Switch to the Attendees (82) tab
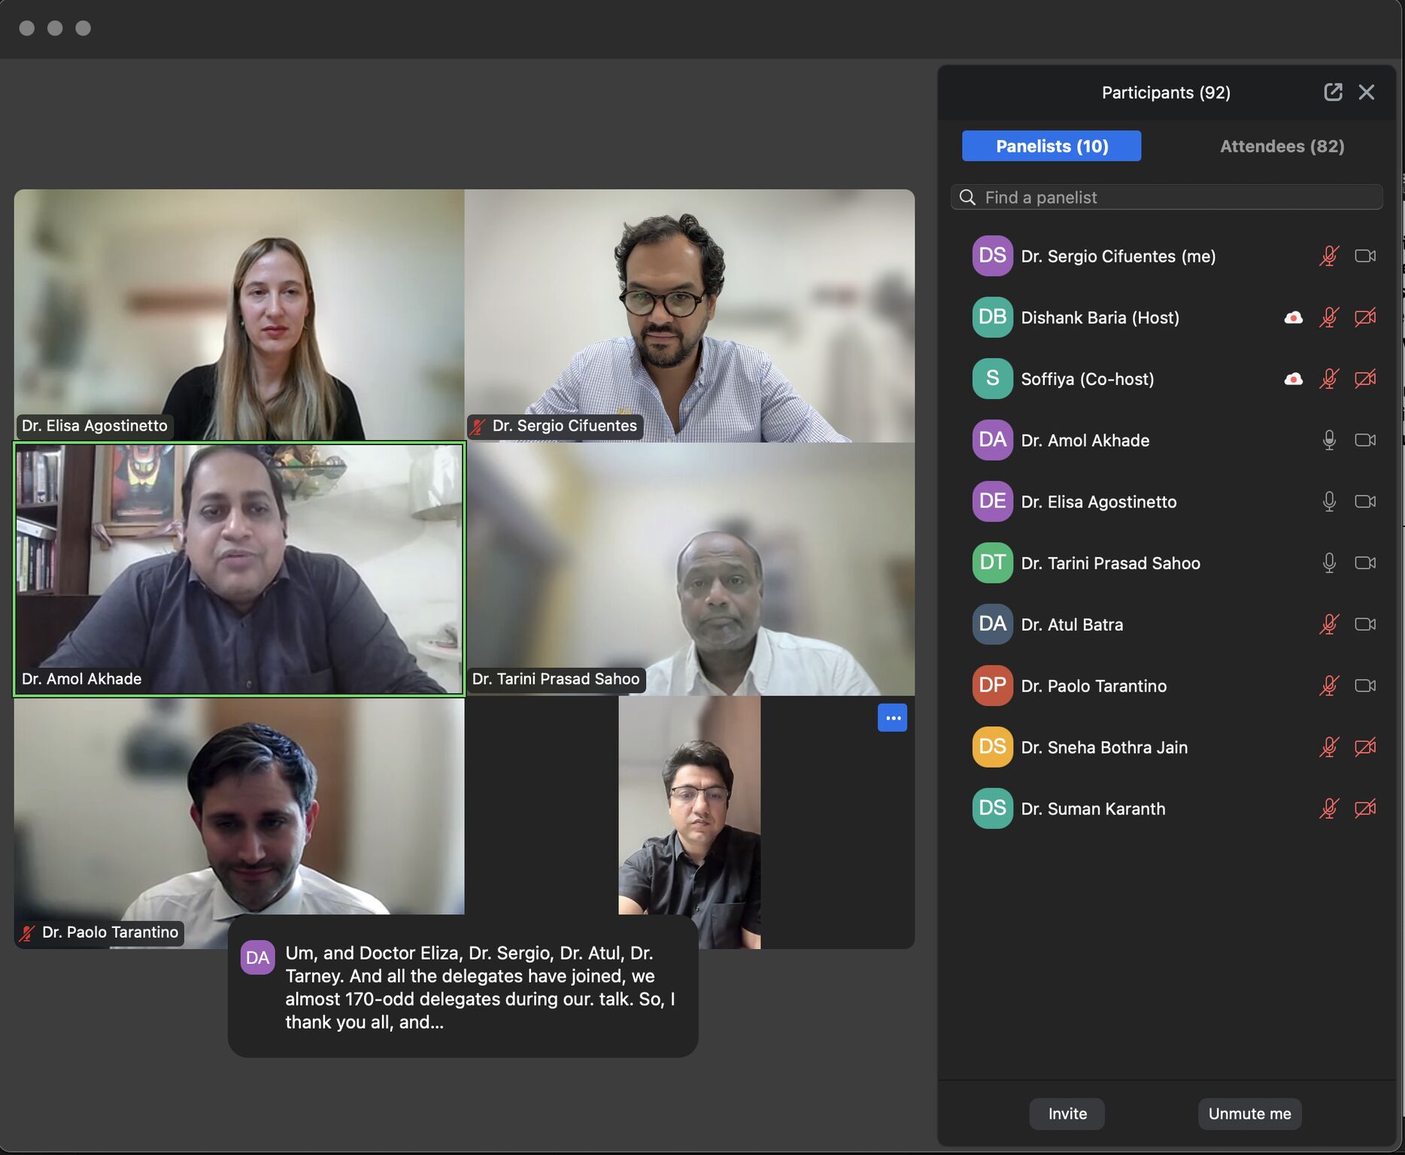This screenshot has width=1405, height=1155. [x=1282, y=146]
